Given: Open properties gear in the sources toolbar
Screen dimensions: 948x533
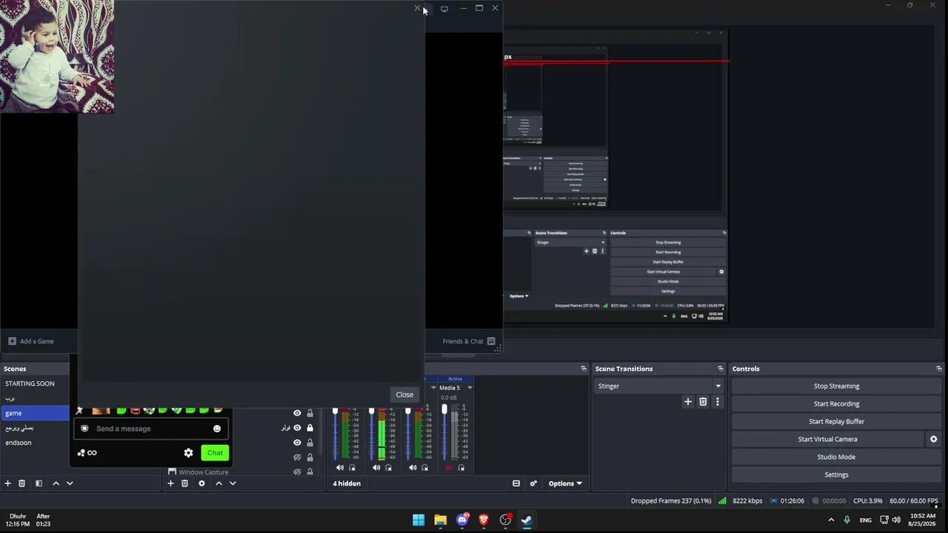Looking at the screenshot, I should click(201, 483).
